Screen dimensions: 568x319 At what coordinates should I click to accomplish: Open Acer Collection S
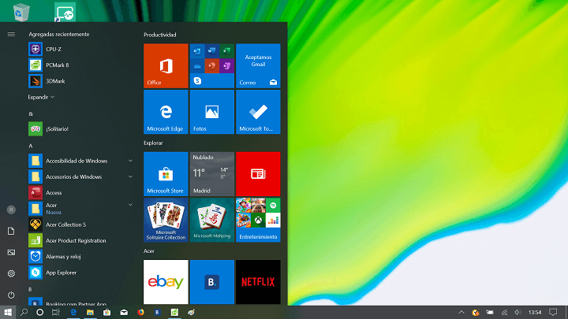(x=80, y=224)
